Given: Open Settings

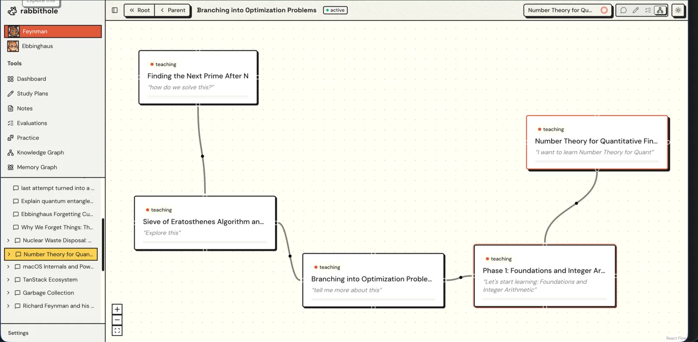Looking at the screenshot, I should tap(18, 333).
